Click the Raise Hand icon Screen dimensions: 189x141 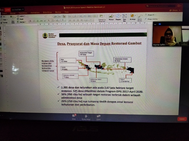[86, 117]
